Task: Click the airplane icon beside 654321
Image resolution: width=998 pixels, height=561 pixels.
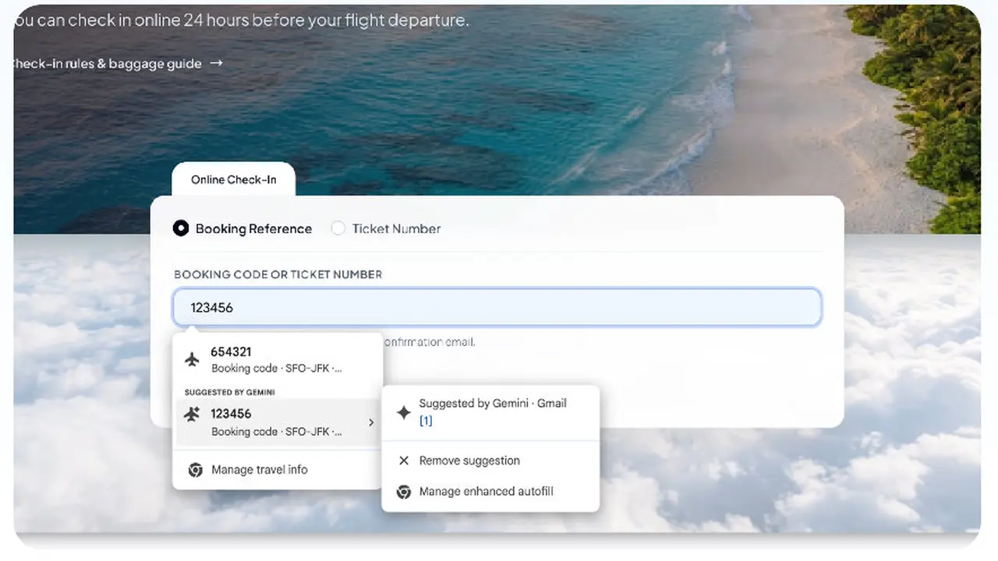Action: click(x=192, y=359)
